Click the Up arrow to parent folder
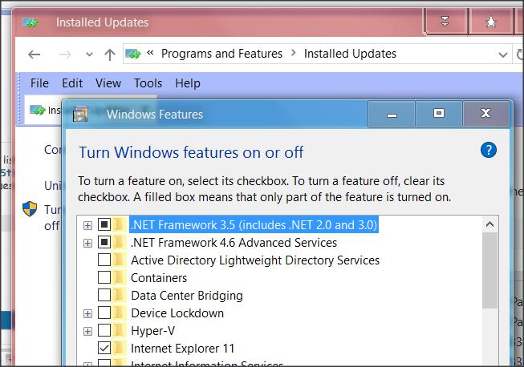Screen dimensions: 524x367 pyautogui.click(x=110, y=54)
